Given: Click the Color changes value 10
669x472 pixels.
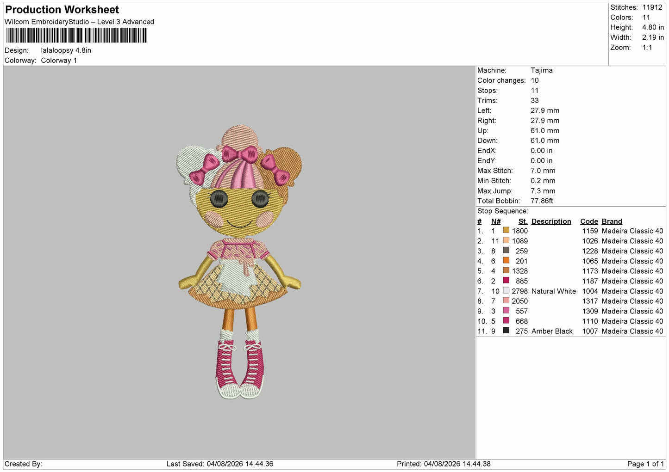Looking at the screenshot, I should 535,80.
